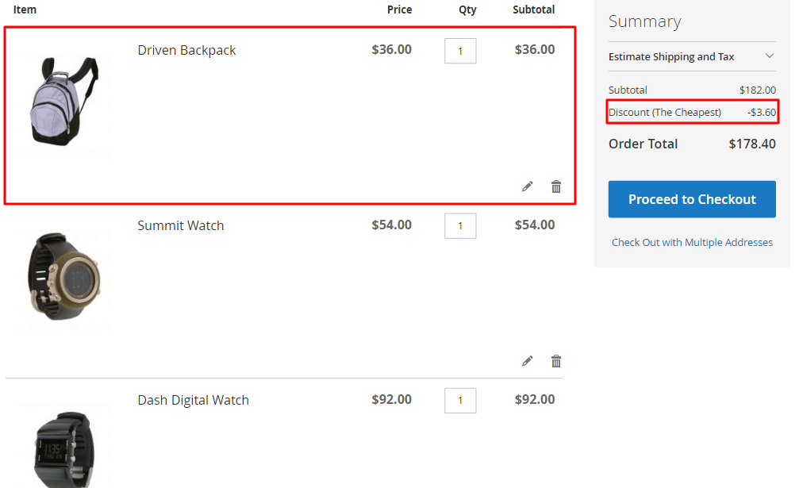Click the Summary panel Subtotal line
The height and width of the screenshot is (488, 799).
click(x=692, y=90)
